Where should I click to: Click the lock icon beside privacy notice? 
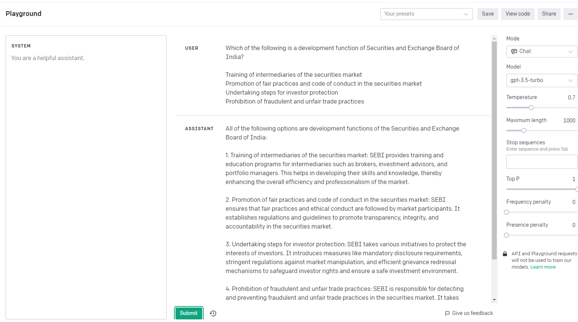[505, 254]
